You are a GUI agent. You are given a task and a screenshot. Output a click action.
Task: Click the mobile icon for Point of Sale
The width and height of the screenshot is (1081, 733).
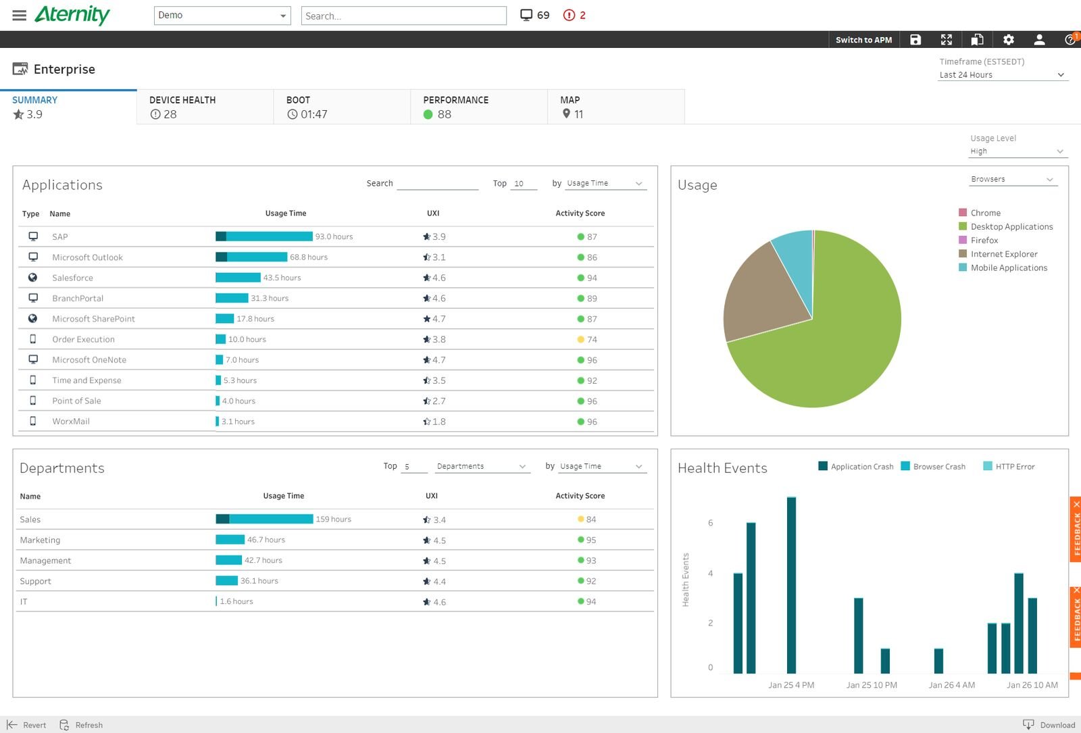pyautogui.click(x=32, y=401)
